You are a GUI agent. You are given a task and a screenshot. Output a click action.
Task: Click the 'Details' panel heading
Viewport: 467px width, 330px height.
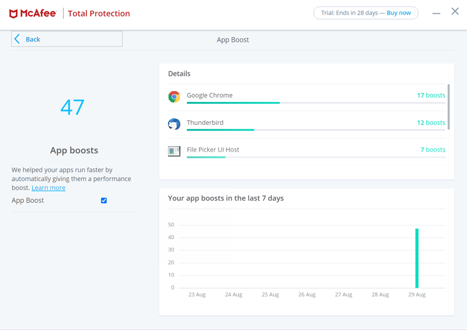[x=179, y=73]
